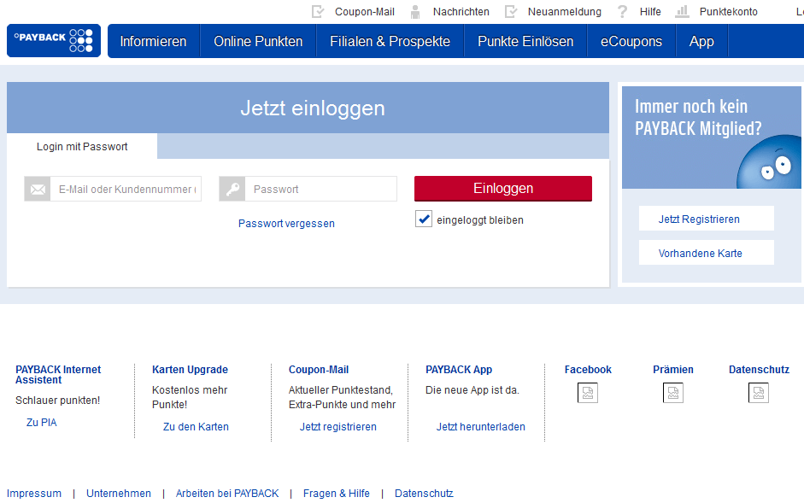The image size is (804, 503).
Task: Click the Coupon-Mail checkmark icon
Action: coord(318,11)
